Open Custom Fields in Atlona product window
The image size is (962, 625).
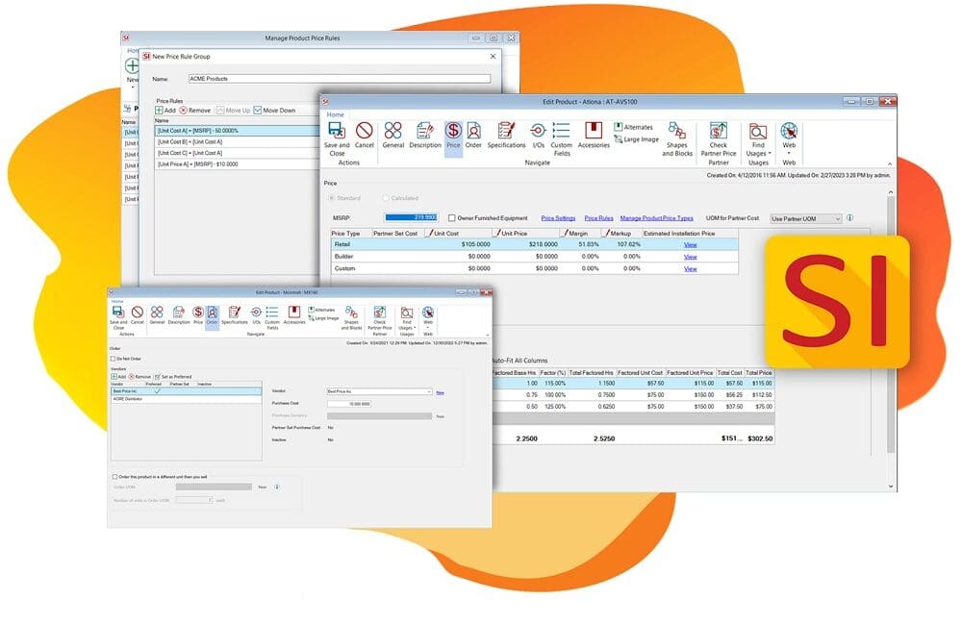562,139
